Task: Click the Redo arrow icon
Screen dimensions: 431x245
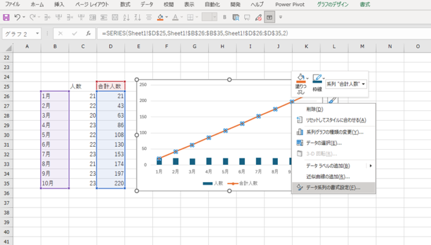Action: [32, 17]
